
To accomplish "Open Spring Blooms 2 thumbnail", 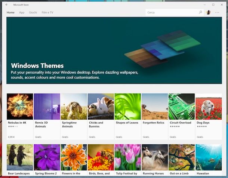I will (47, 157).
